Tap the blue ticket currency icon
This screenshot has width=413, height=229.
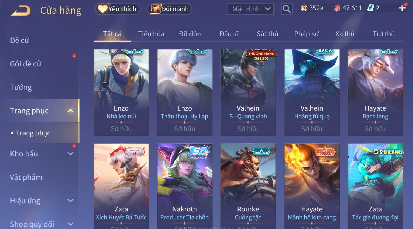370,8
